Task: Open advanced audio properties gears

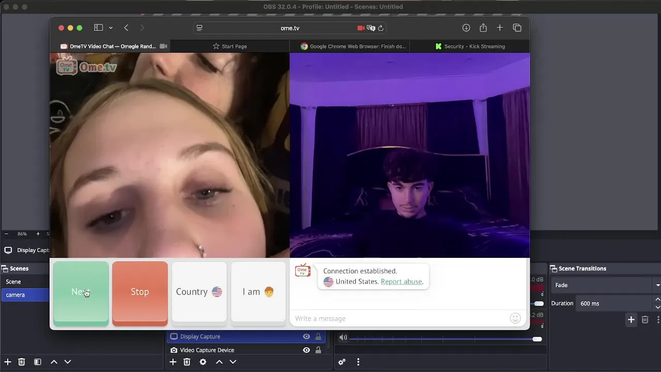Action: [x=342, y=362]
